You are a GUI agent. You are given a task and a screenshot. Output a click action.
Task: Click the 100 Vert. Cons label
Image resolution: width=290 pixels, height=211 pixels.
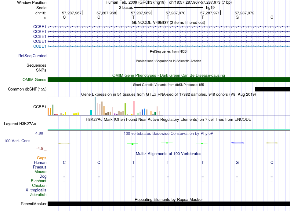coord(17,141)
